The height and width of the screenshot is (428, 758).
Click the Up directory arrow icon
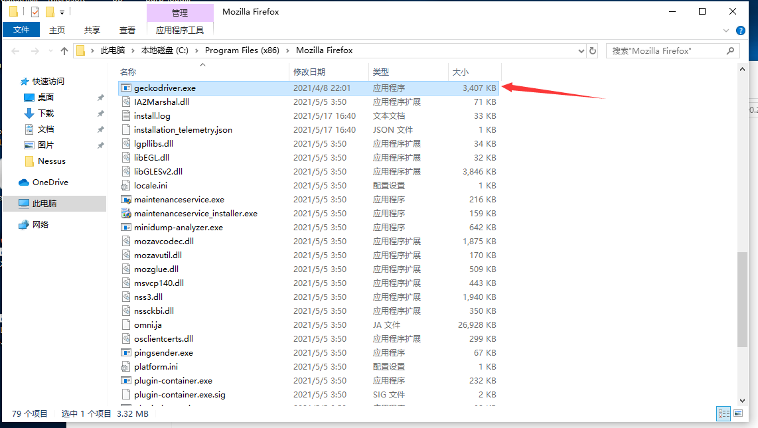pyautogui.click(x=64, y=51)
